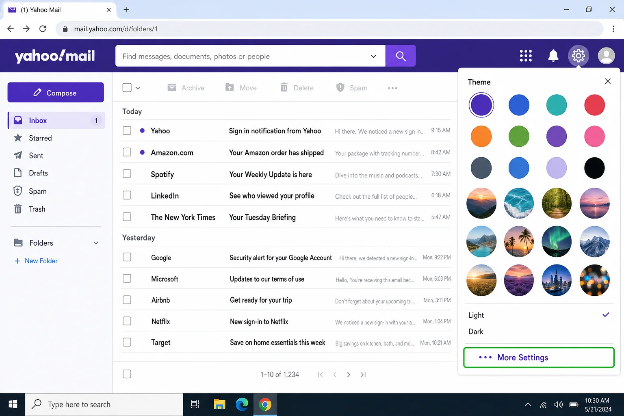Click the Delete trash toolbar icon

(x=284, y=87)
